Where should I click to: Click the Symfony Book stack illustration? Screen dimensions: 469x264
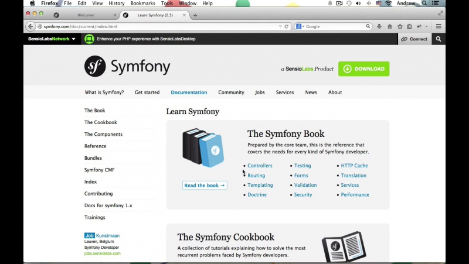(203, 148)
